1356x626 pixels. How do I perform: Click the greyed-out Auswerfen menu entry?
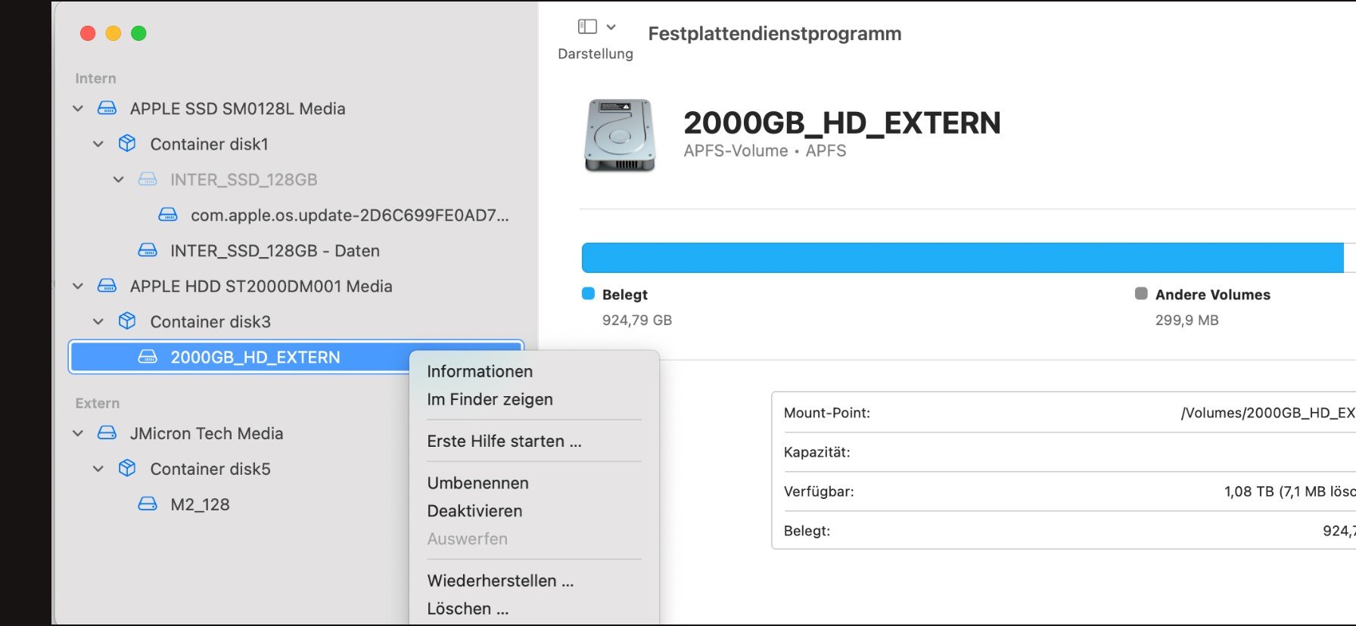click(x=467, y=539)
